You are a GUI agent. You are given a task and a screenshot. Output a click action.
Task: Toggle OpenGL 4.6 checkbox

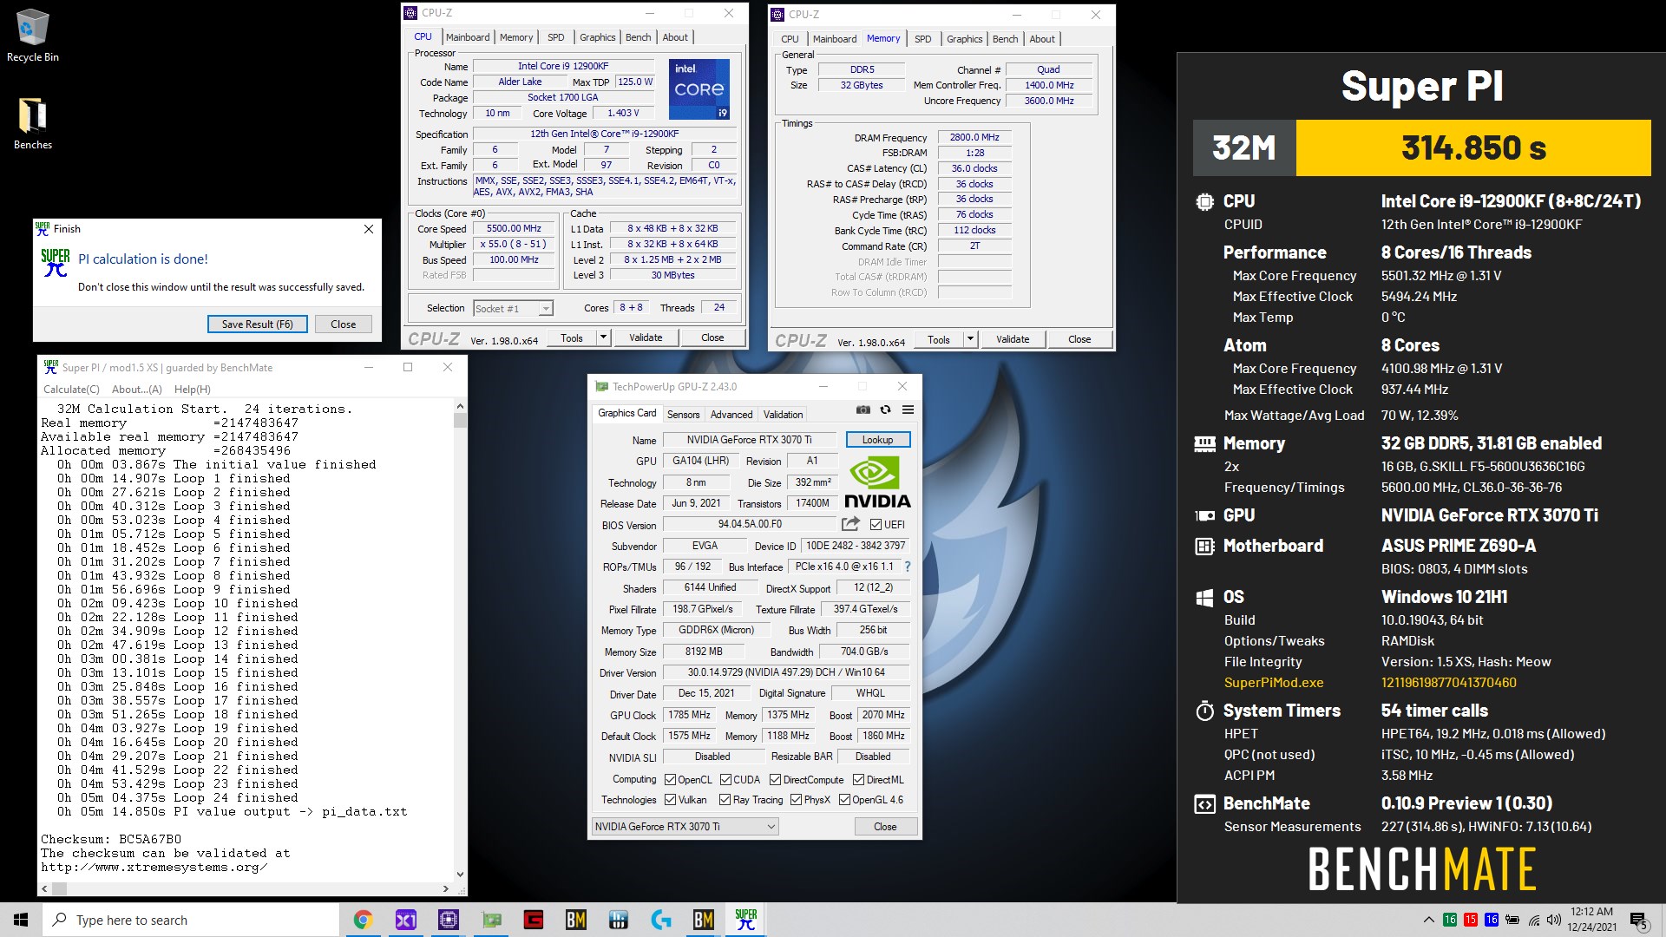coord(844,800)
